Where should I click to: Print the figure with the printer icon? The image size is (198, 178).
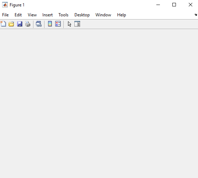(x=28, y=24)
